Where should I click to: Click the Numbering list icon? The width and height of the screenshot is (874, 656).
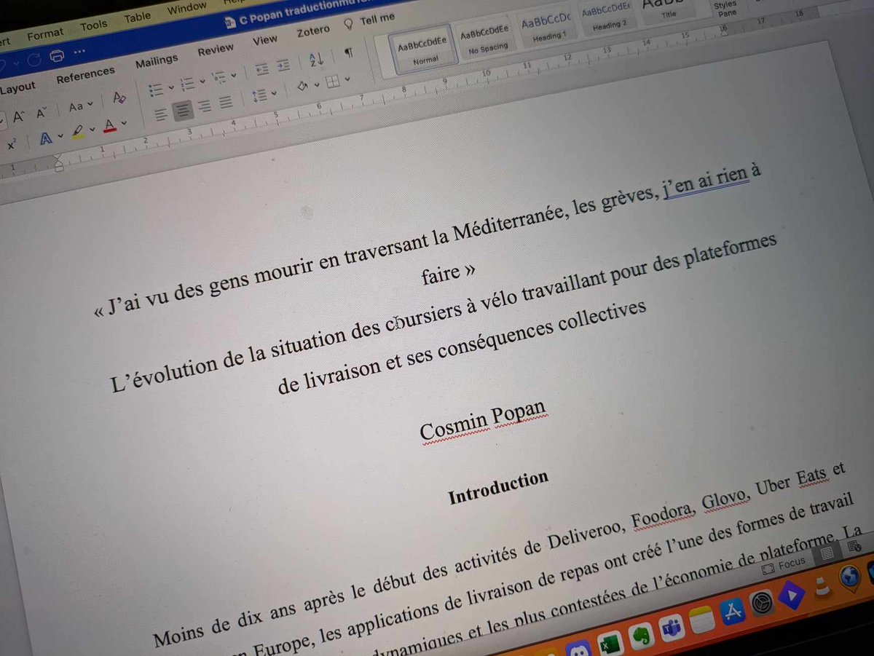tap(186, 84)
